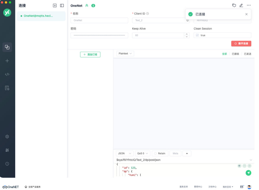Open the Log page from the left sidebar
259x190 pixels.
(7, 88)
